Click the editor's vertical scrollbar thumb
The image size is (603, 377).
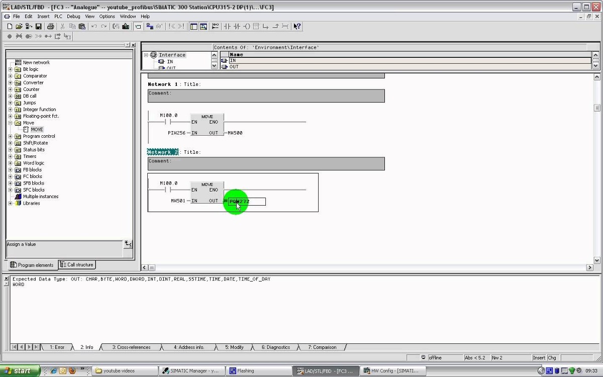coord(597,108)
